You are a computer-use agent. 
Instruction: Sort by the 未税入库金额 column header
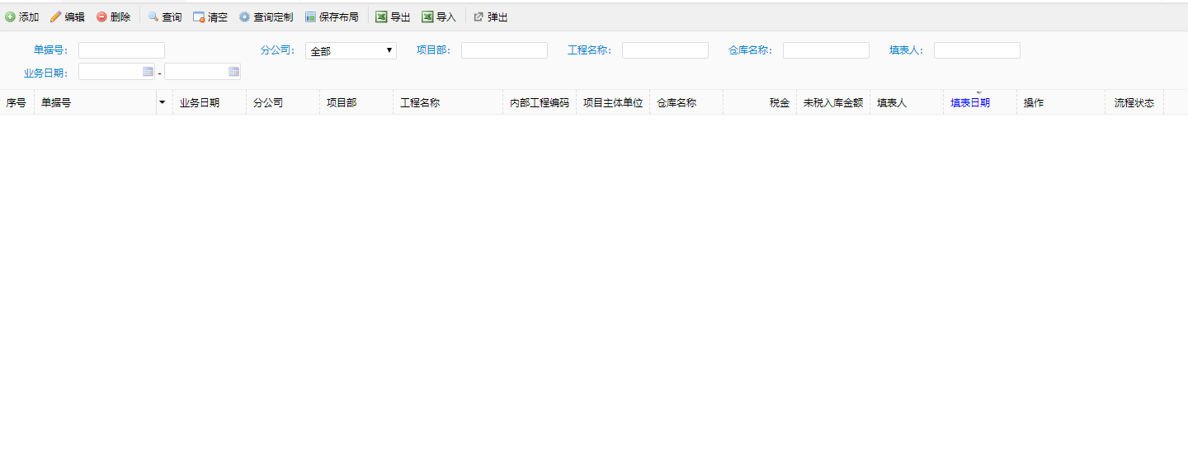point(833,103)
